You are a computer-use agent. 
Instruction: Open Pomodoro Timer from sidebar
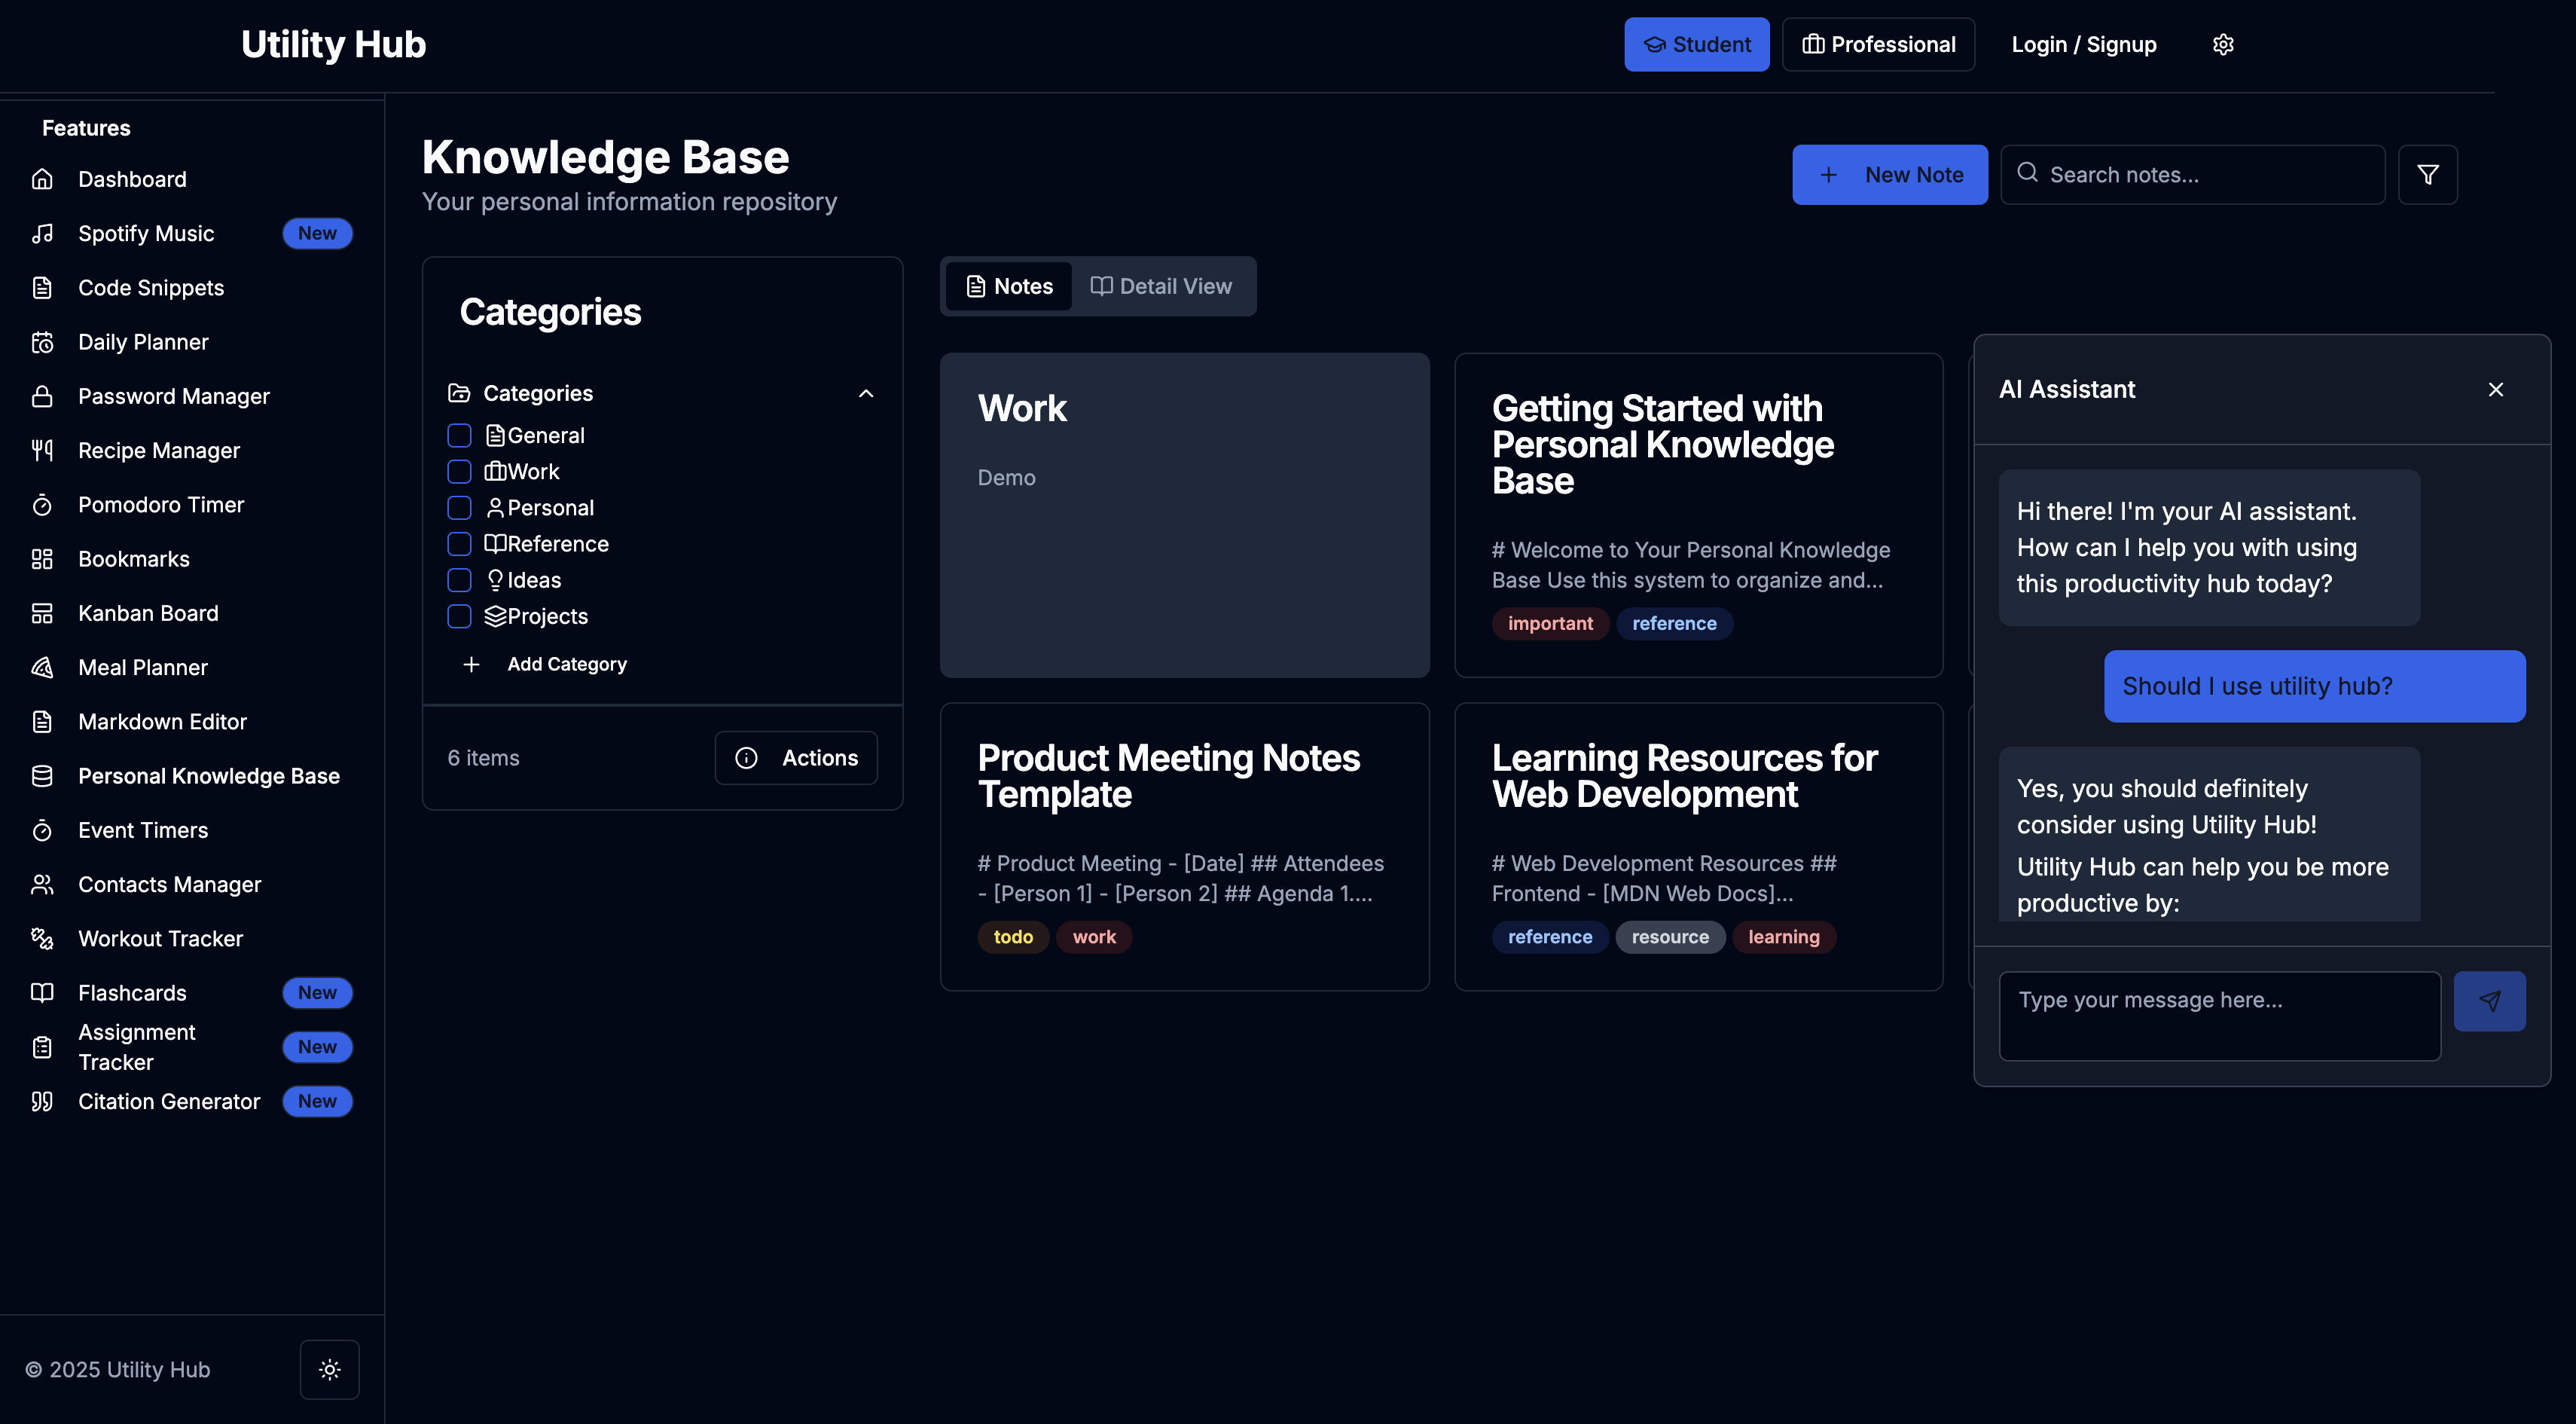pyautogui.click(x=161, y=505)
